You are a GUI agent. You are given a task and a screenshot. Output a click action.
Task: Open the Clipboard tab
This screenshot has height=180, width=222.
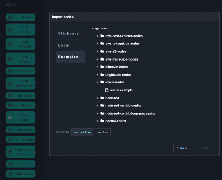pos(68,34)
